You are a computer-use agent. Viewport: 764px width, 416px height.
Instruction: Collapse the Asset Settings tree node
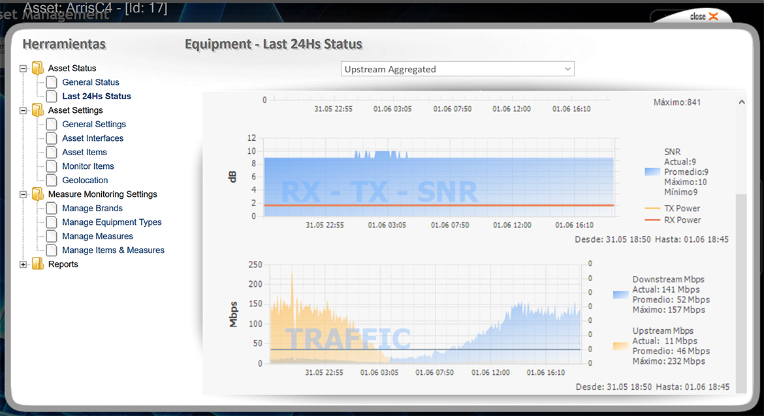(x=24, y=110)
